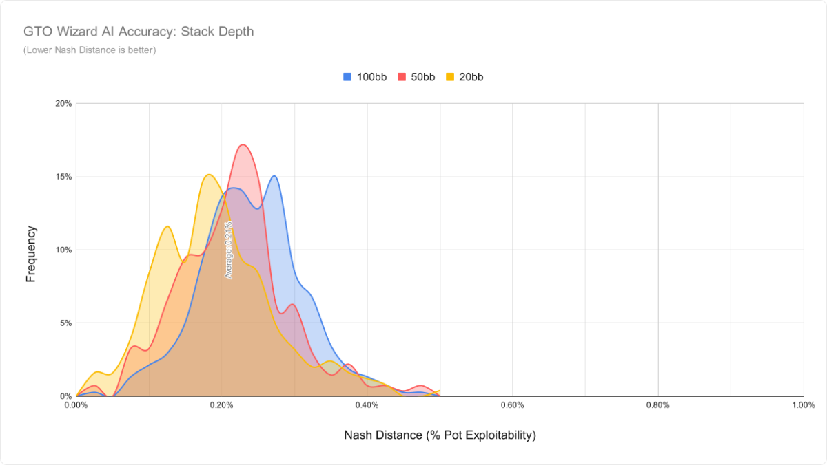Viewport: 827px width, 465px height.
Task: Select the "100bb" legend label
Action: pos(371,77)
